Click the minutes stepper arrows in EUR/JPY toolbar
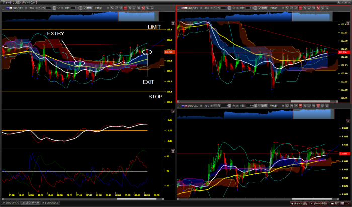The image size is (352, 207). point(54,8)
